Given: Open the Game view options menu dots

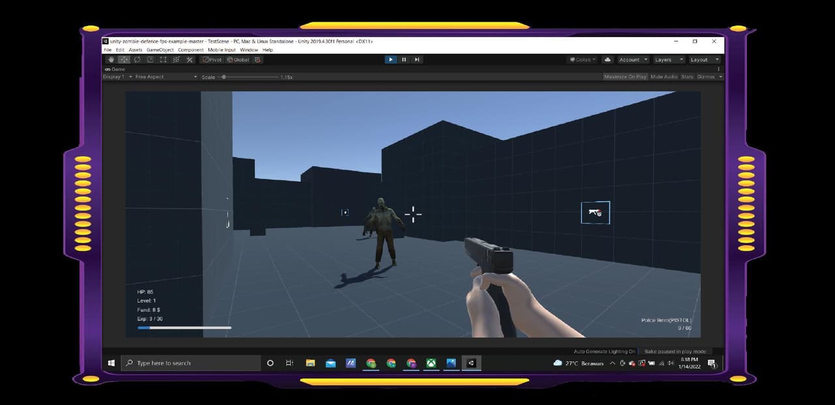Looking at the screenshot, I should 719,69.
